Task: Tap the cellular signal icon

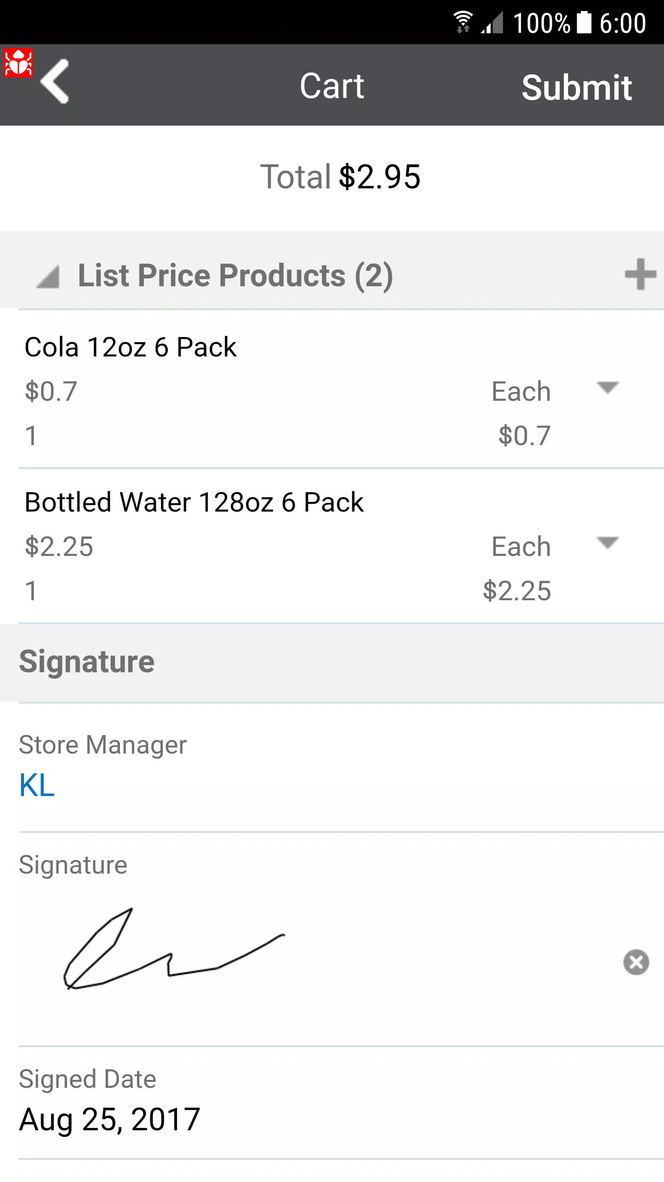Action: point(492,22)
